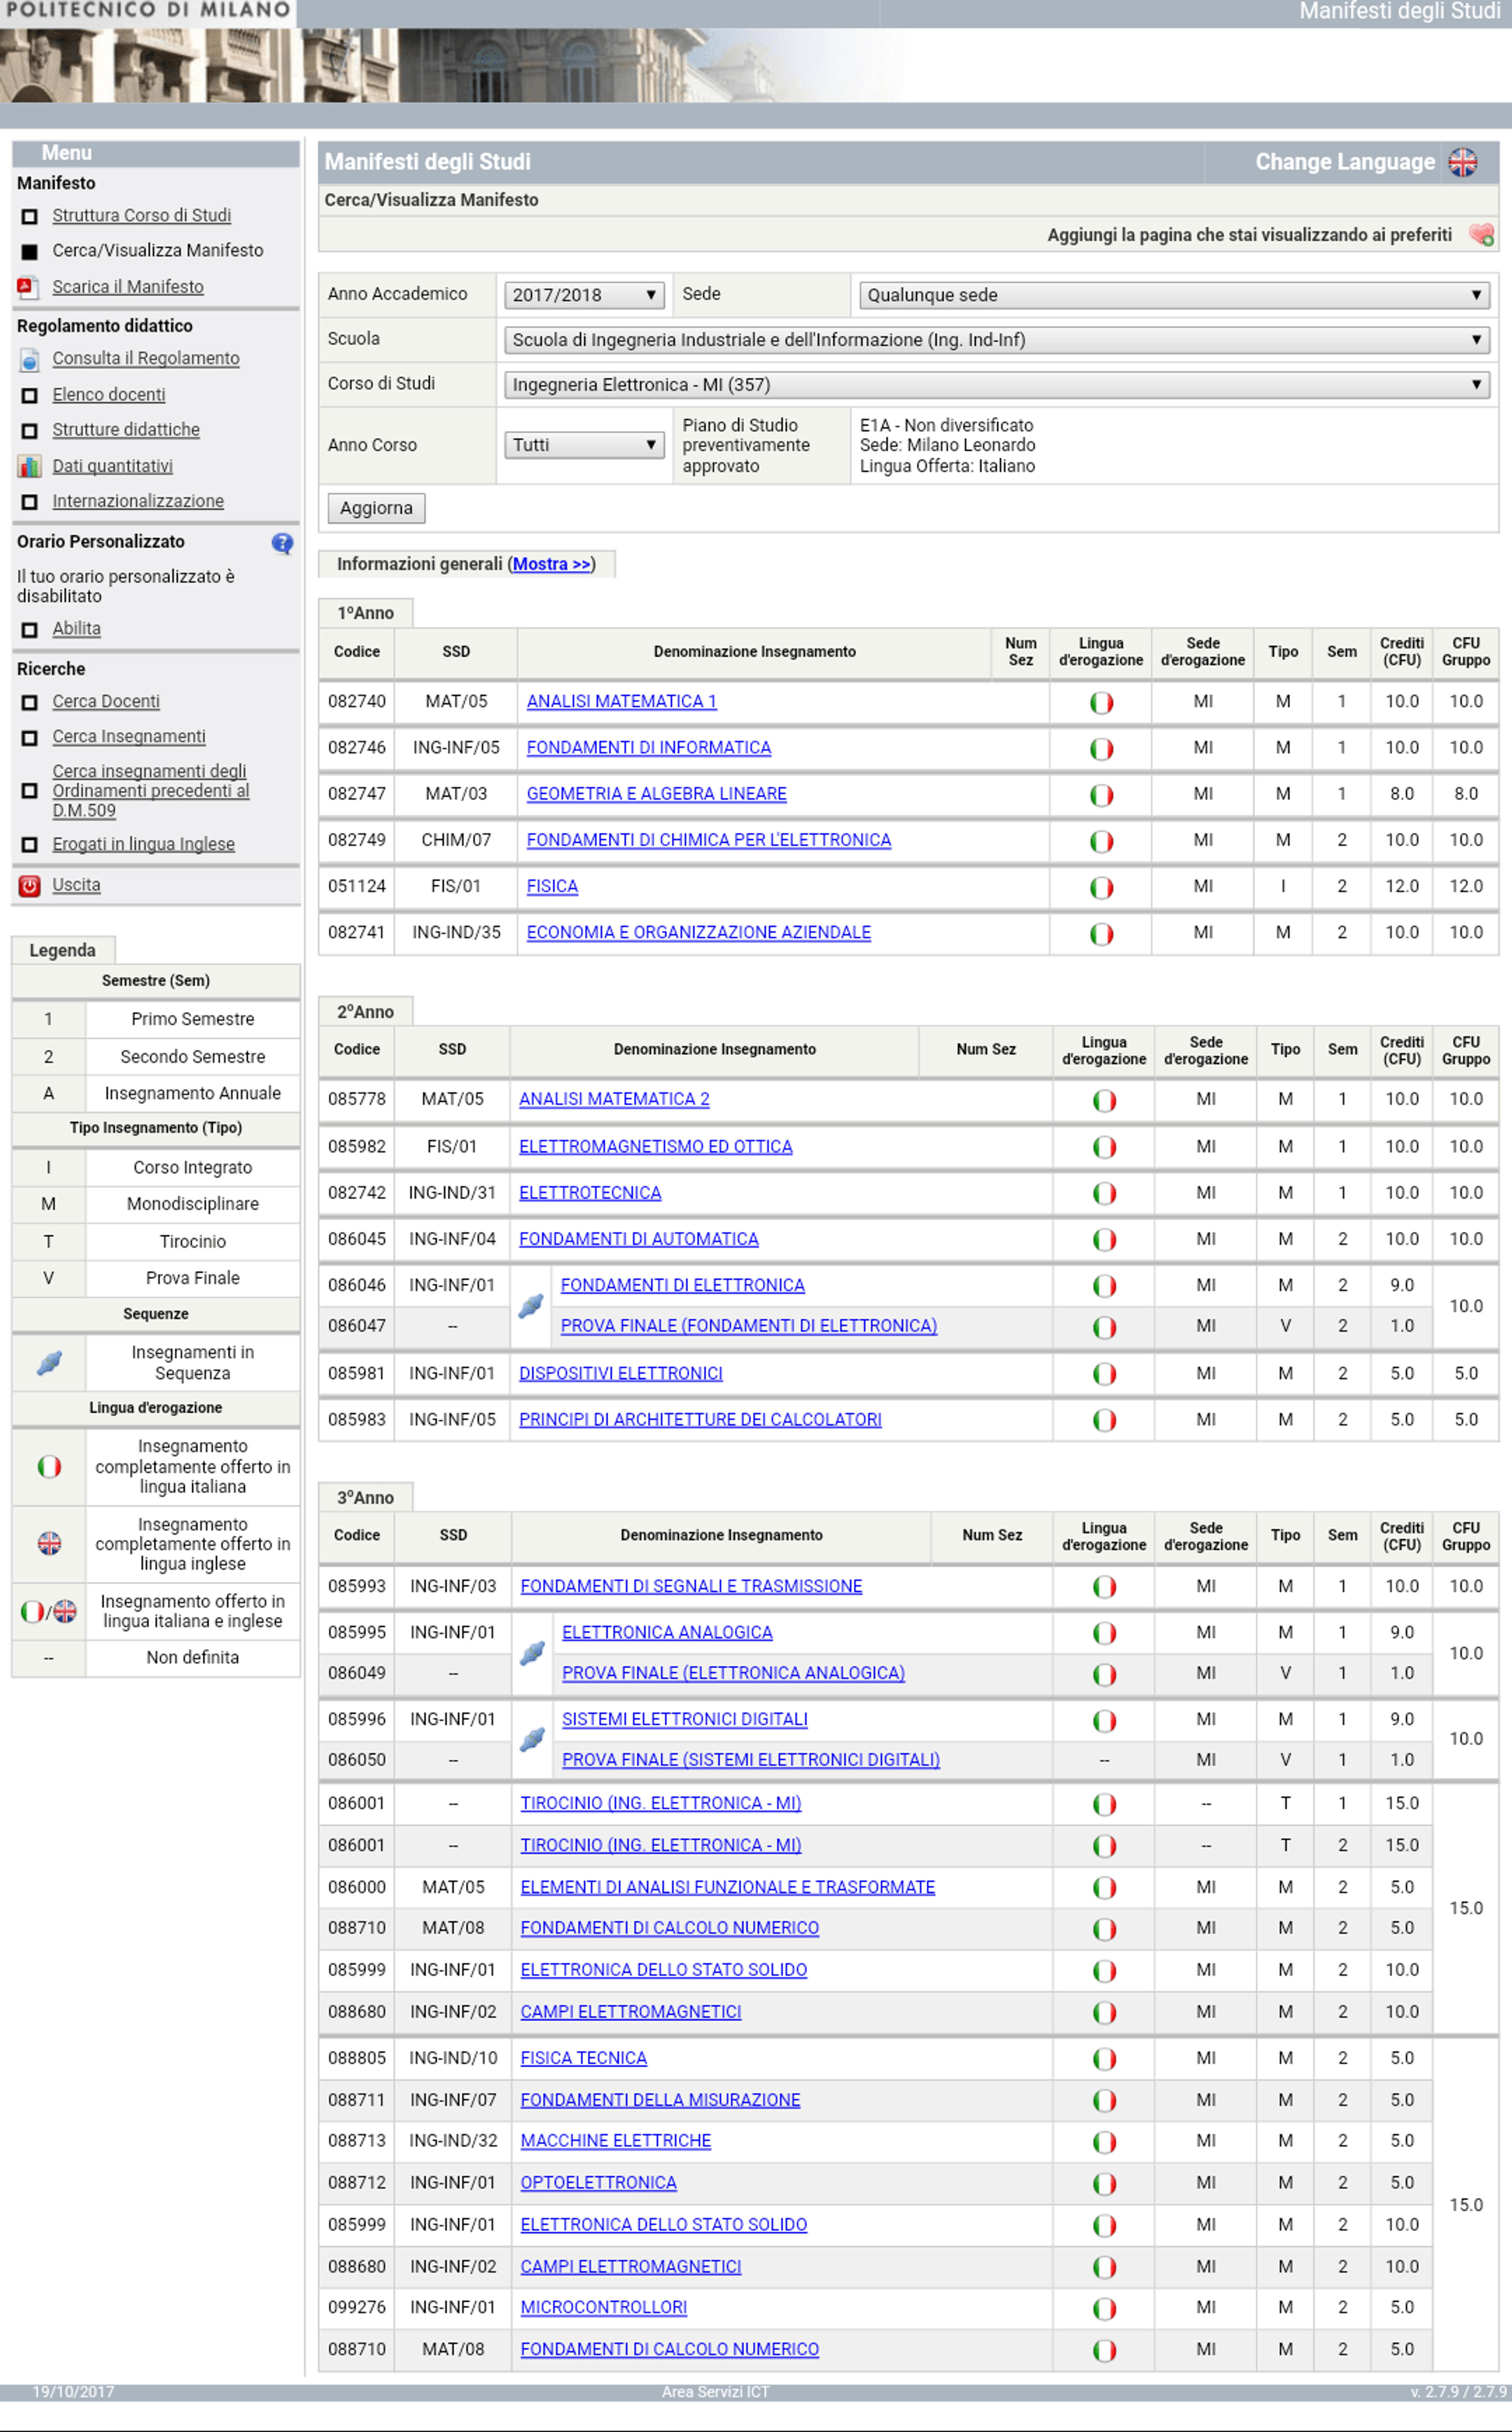Click the square bullet beside Abilita
Viewport: 1512px width, 2432px height.
29,630
